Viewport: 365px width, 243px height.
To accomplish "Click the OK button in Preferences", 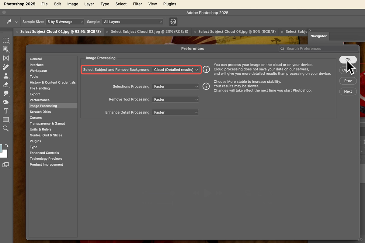I will coord(348,60).
